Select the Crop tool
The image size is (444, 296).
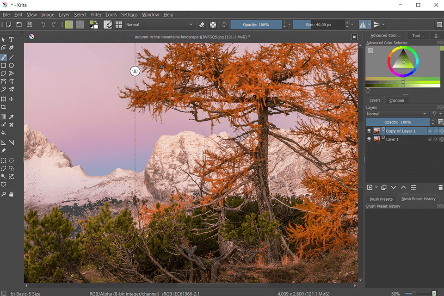pos(3,107)
